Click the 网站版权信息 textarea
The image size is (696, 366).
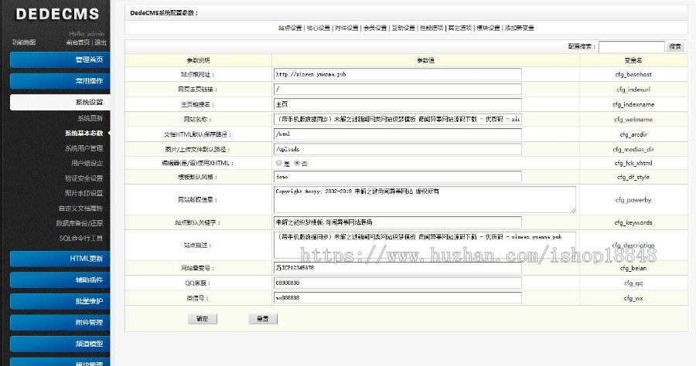click(425, 199)
